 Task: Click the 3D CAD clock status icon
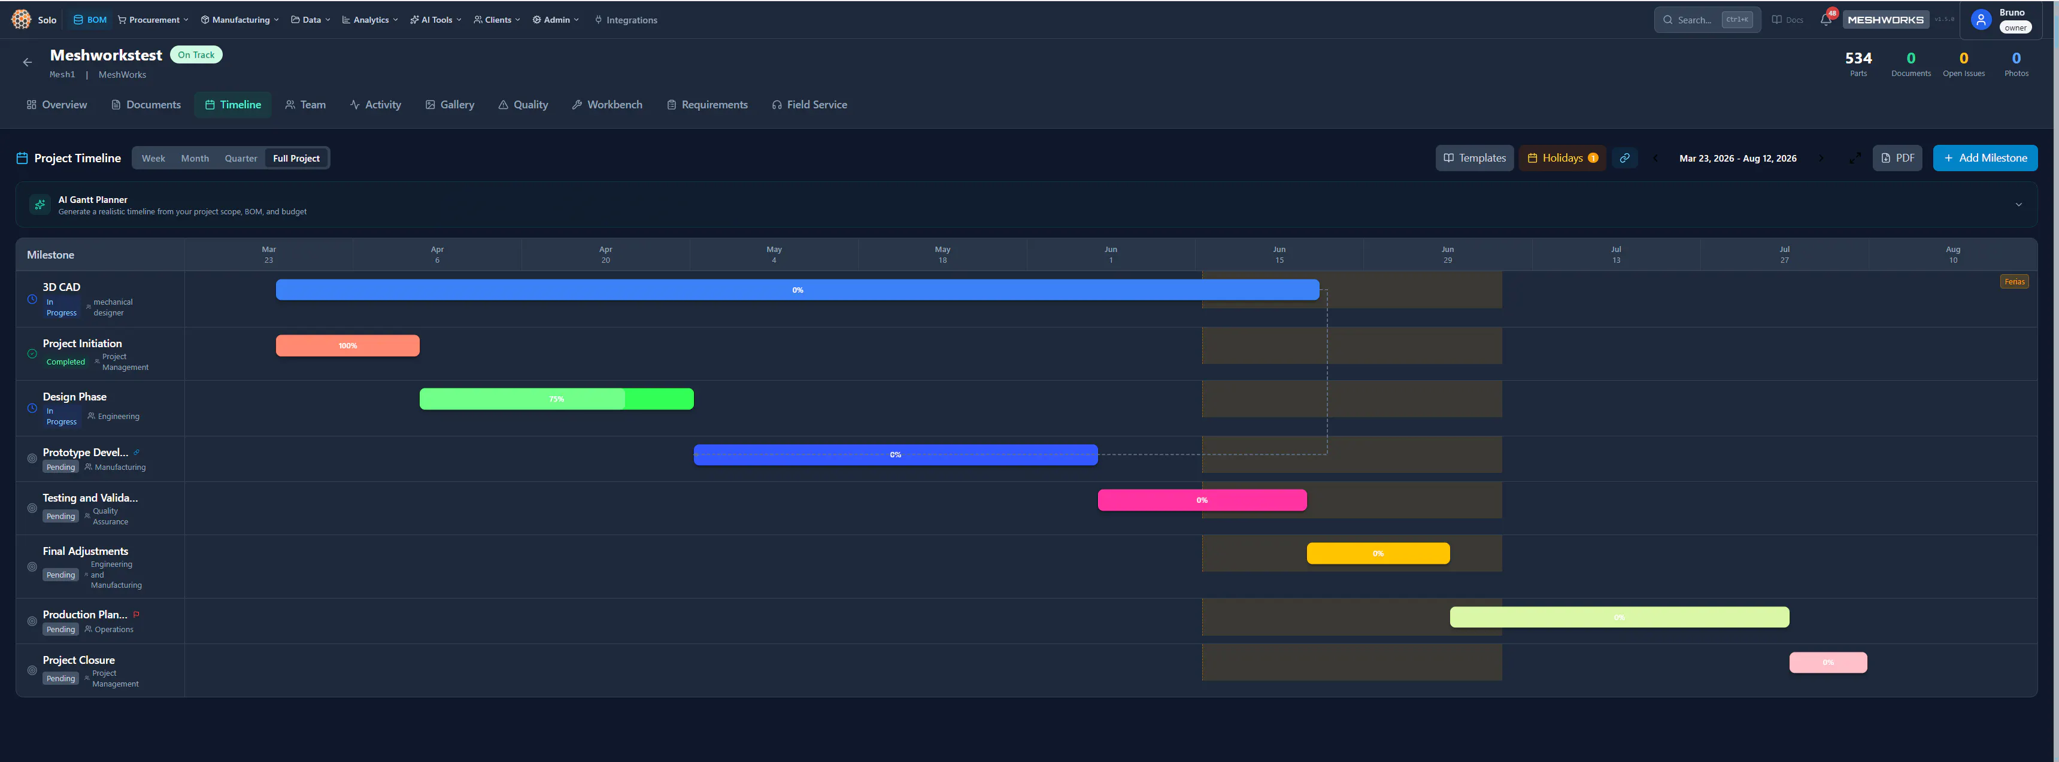32,299
